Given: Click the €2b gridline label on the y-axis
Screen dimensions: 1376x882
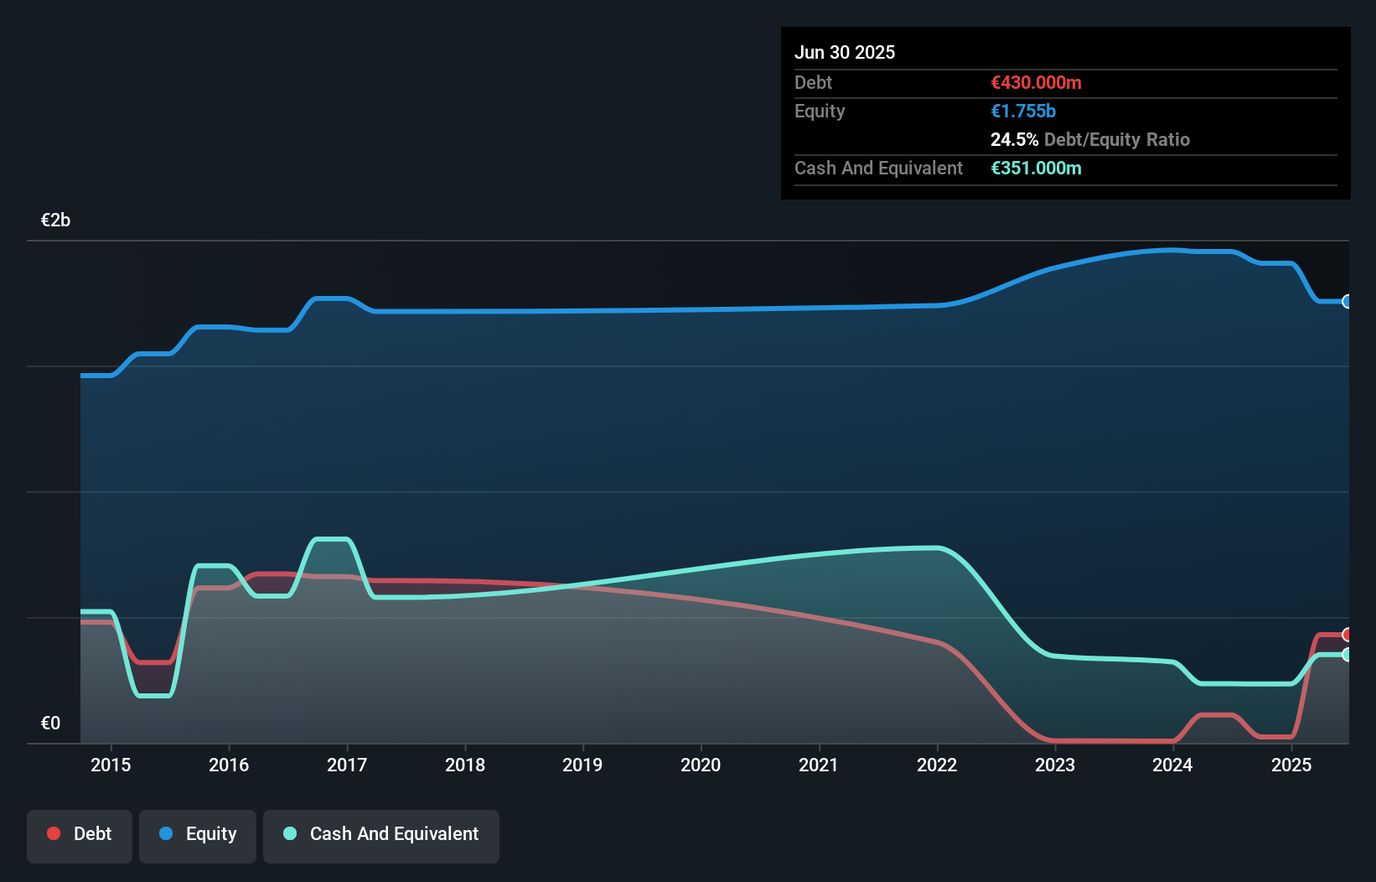Looking at the screenshot, I should click(x=55, y=220).
